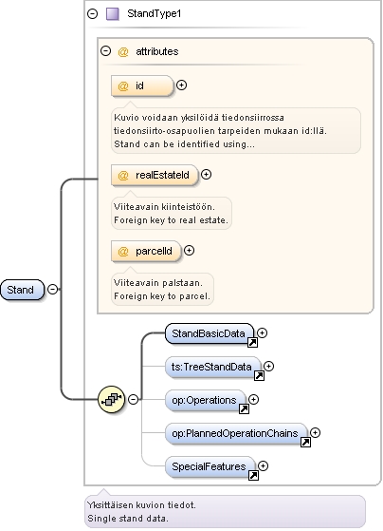Click the sequence compositor icon

point(112,400)
